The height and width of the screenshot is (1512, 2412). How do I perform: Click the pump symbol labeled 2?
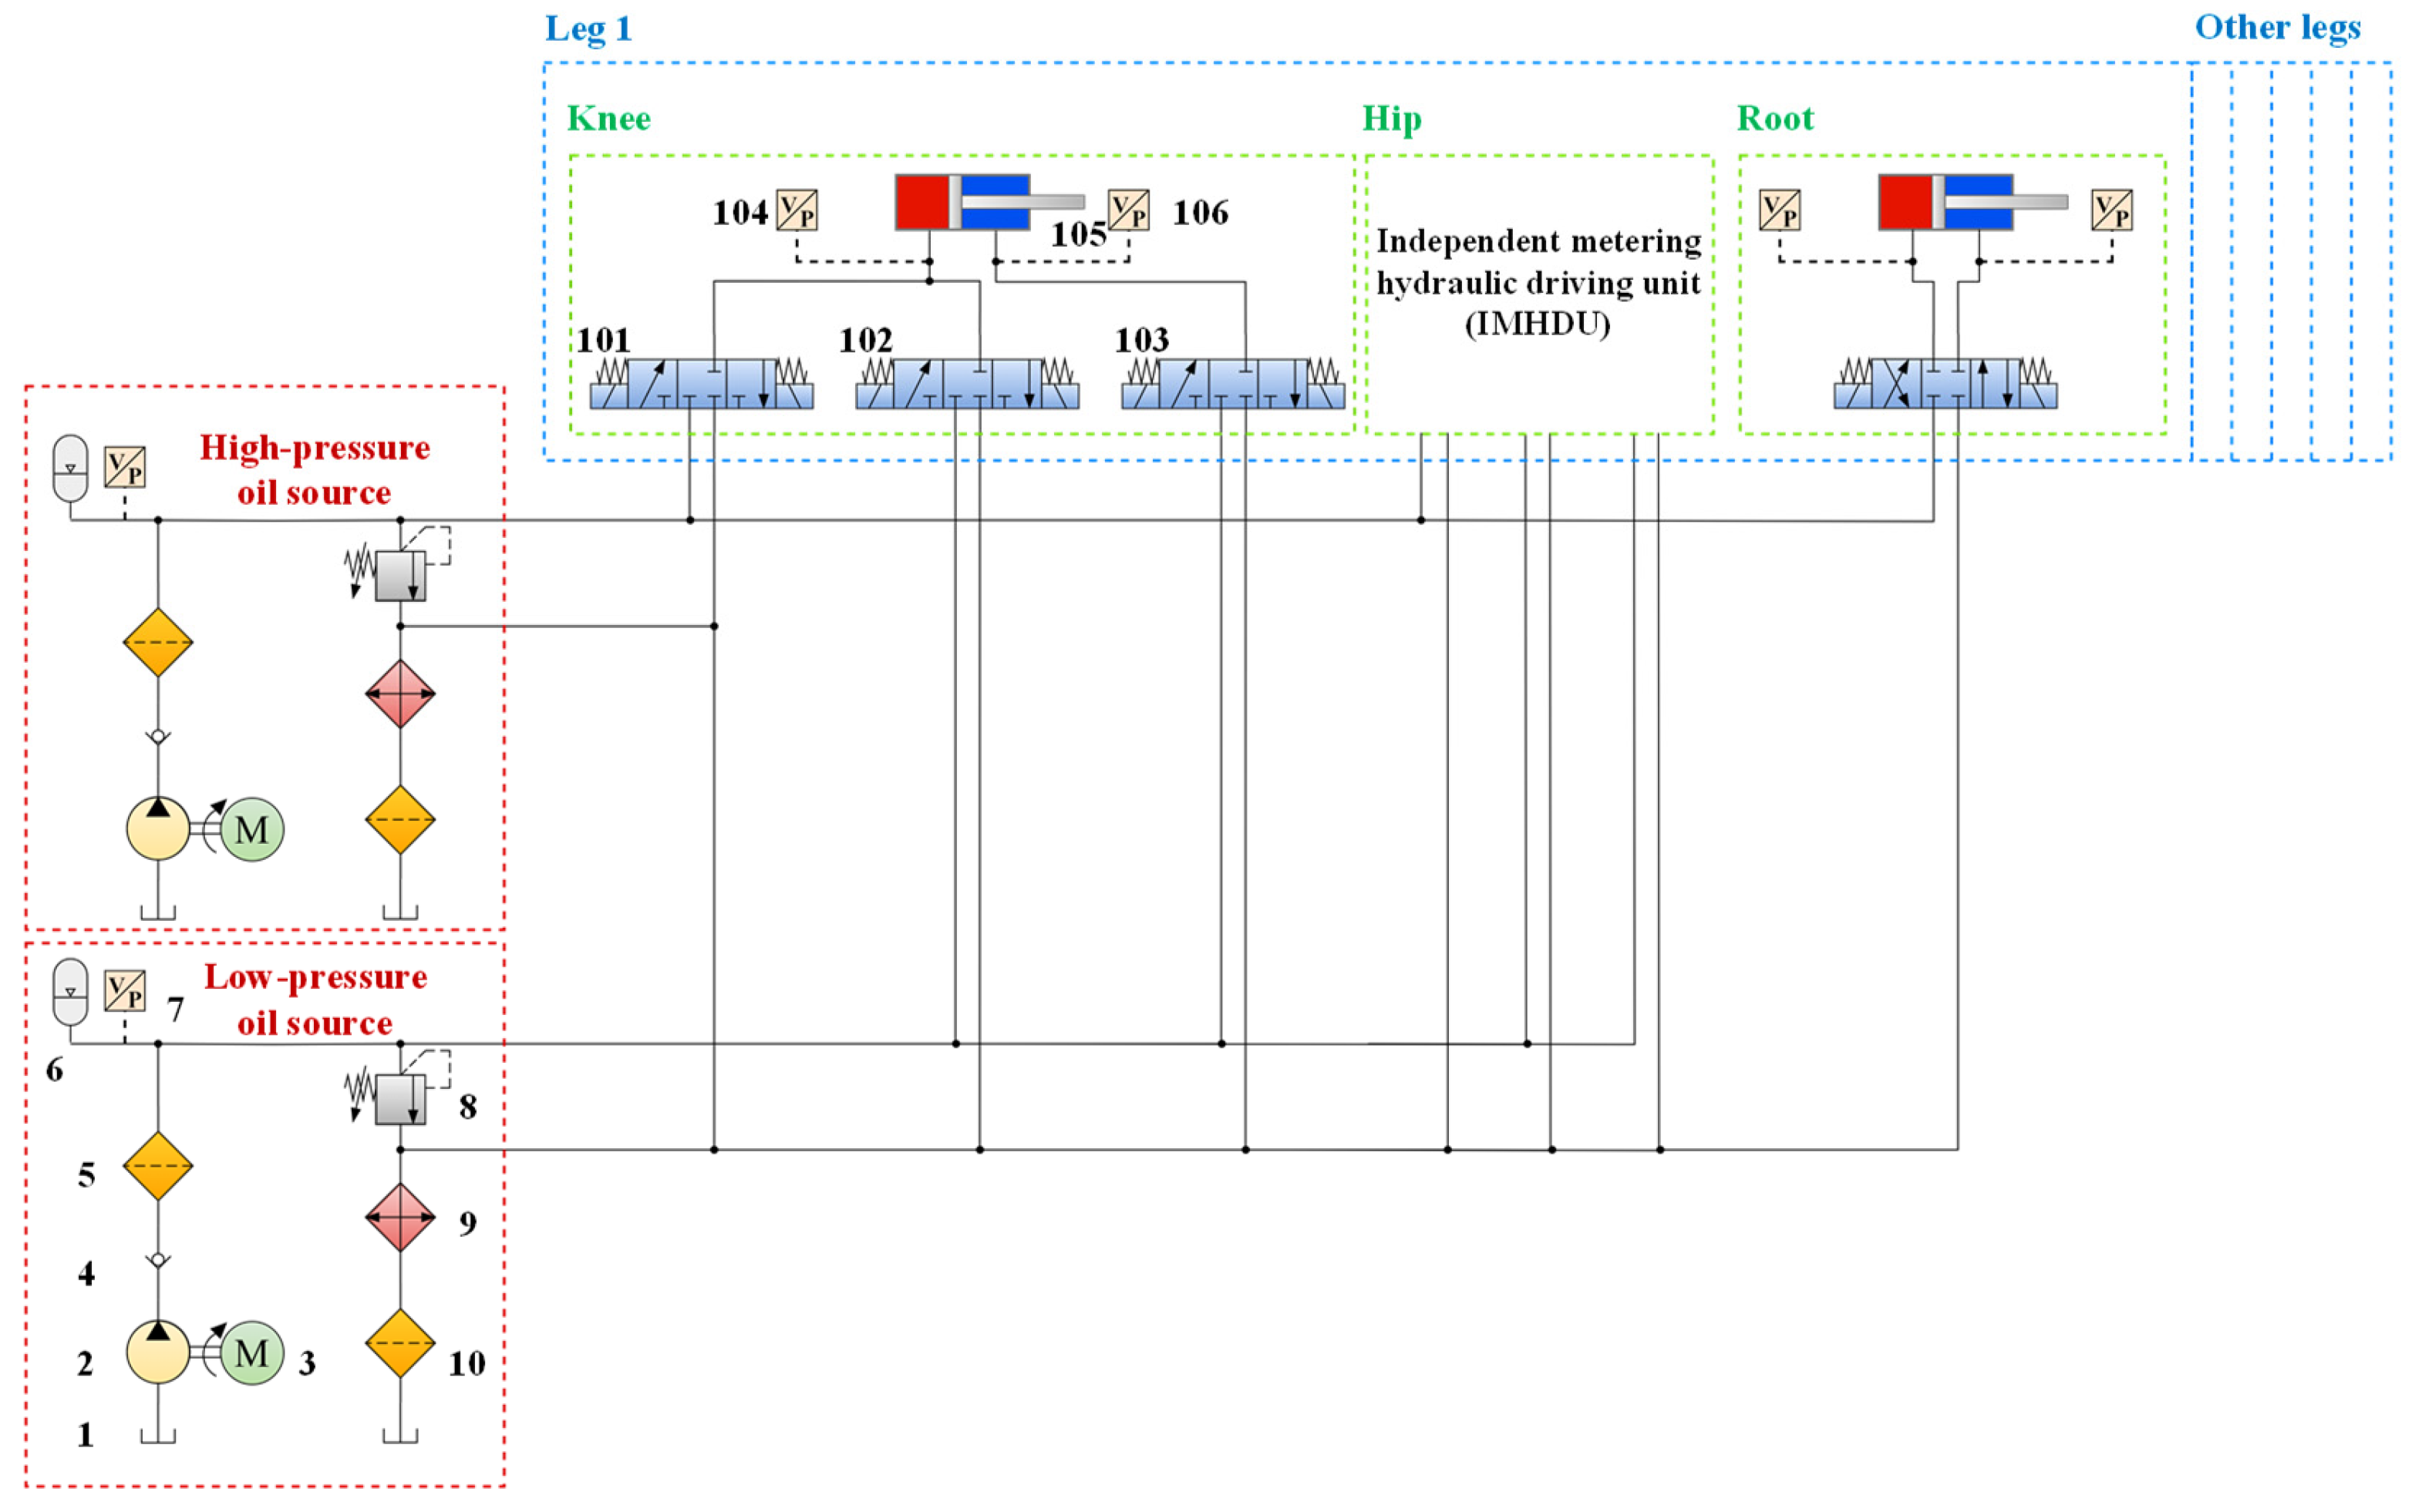coord(158,1352)
